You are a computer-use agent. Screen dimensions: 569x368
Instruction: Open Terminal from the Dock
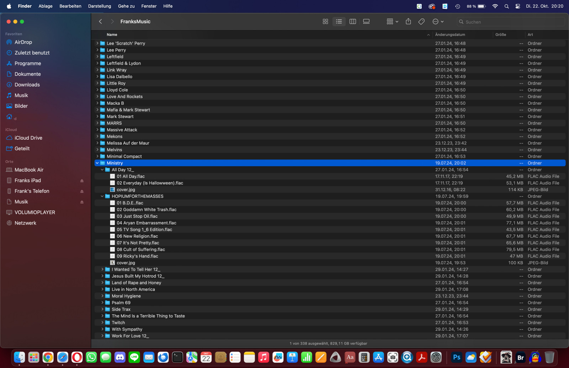click(x=177, y=357)
